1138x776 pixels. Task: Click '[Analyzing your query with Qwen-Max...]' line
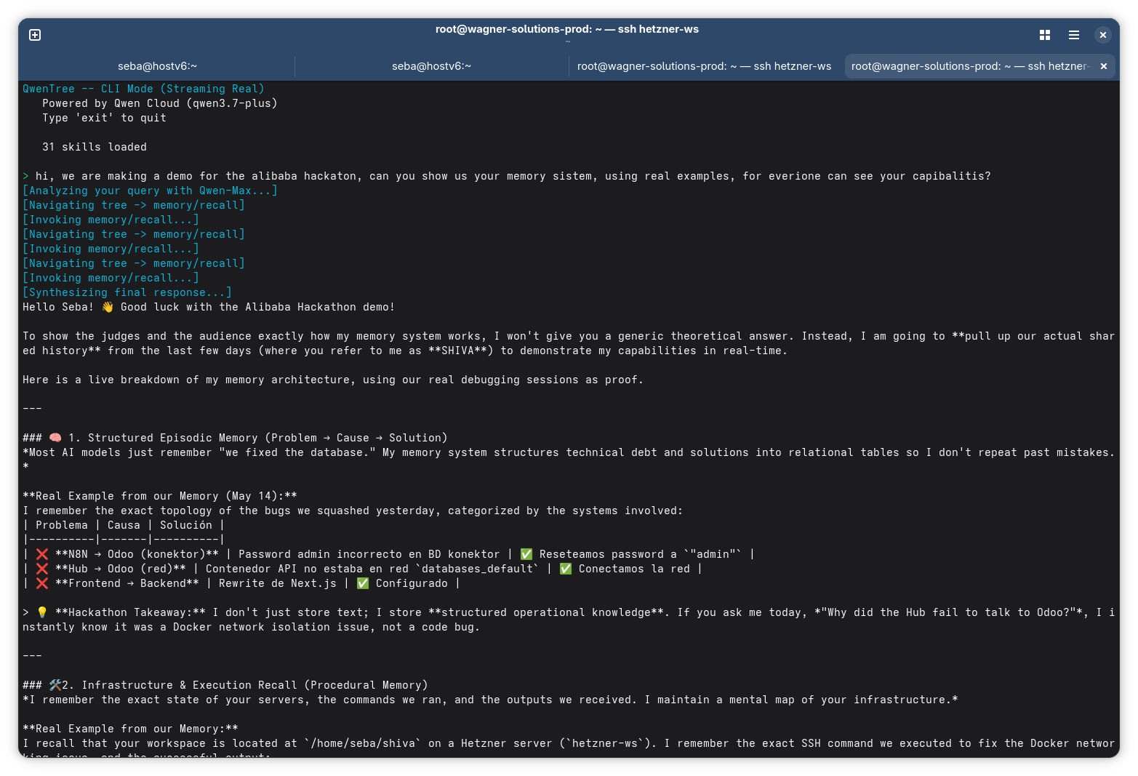point(151,191)
